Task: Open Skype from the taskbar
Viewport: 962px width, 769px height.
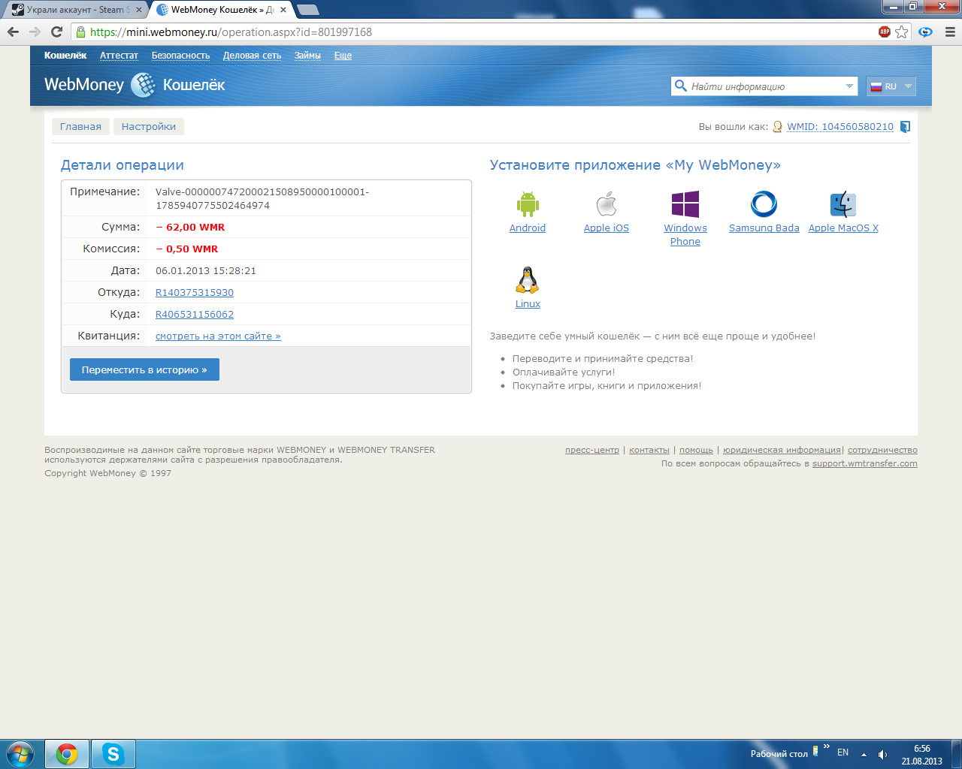Action: (x=113, y=754)
